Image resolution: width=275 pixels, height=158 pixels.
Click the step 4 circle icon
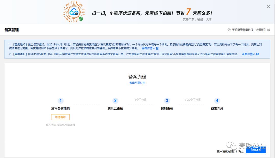(217, 101)
